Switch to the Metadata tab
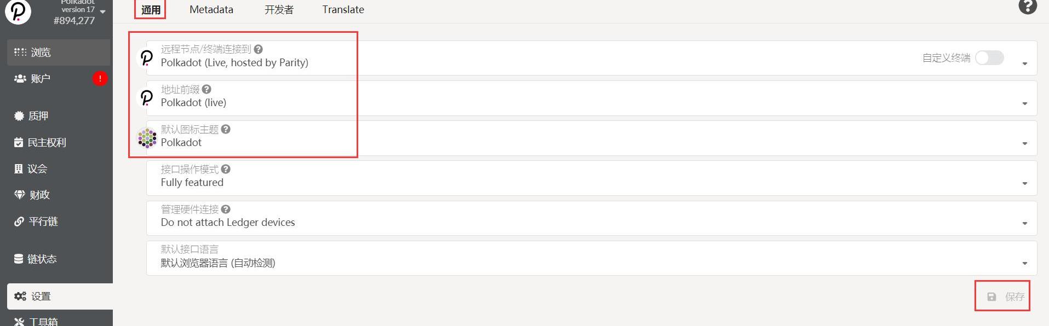Screen dimensions: 1049x326 pyautogui.click(x=211, y=9)
